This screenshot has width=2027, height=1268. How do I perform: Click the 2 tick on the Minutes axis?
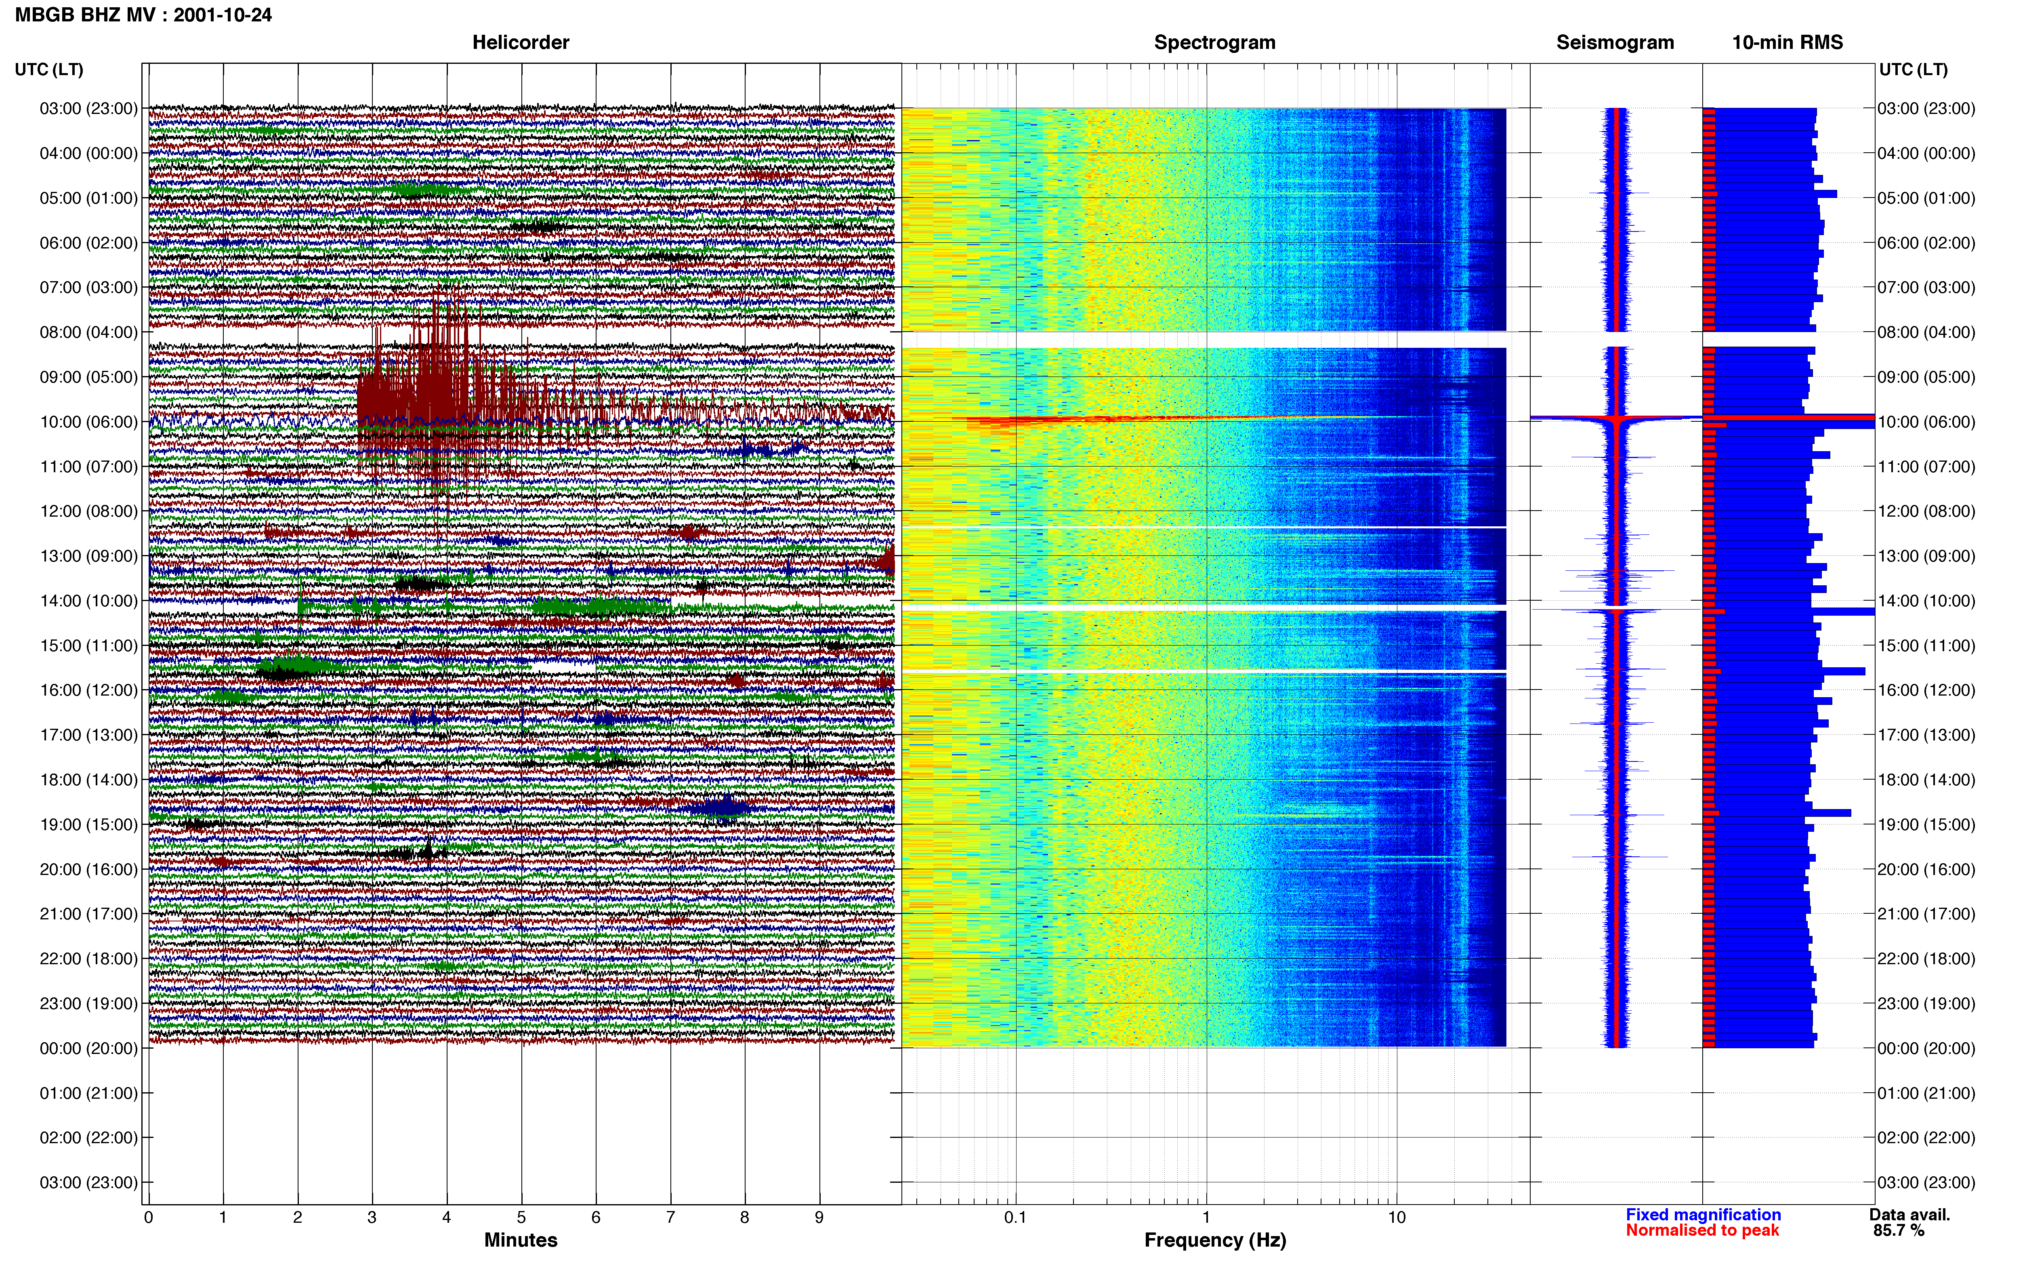(298, 1218)
